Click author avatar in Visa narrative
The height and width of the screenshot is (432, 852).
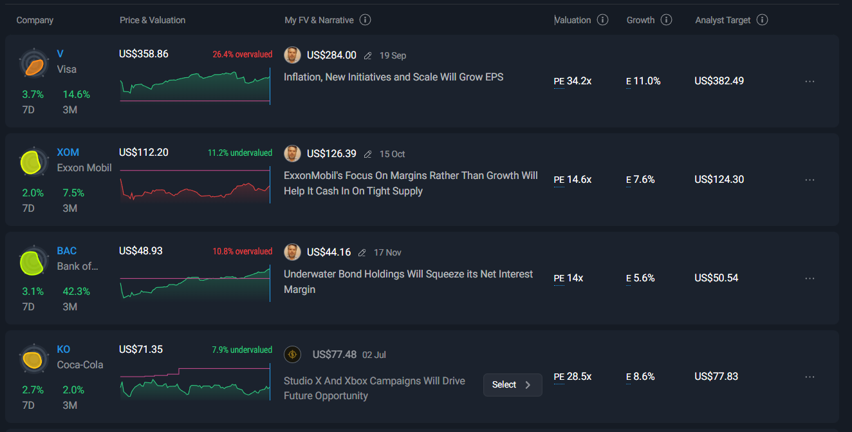[292, 55]
